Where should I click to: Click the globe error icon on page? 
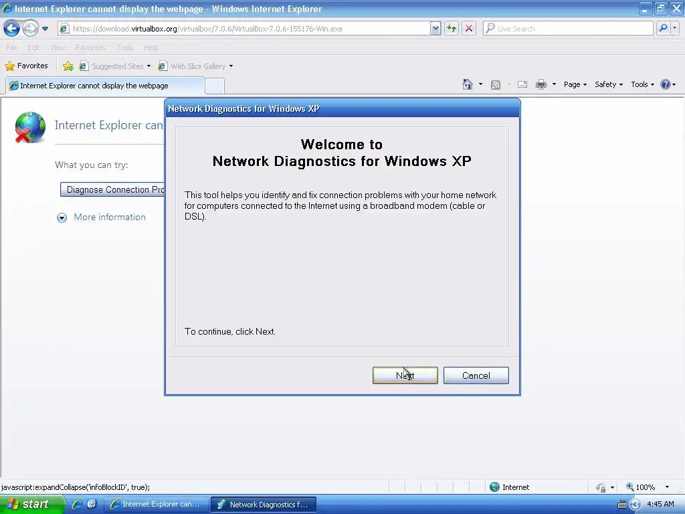[x=29, y=127]
